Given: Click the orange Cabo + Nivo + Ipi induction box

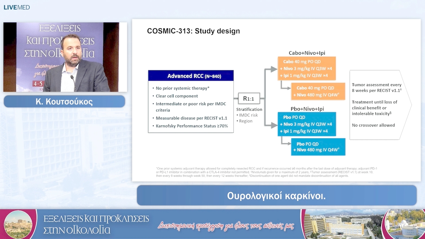Looking at the screenshot, I should (x=307, y=68).
